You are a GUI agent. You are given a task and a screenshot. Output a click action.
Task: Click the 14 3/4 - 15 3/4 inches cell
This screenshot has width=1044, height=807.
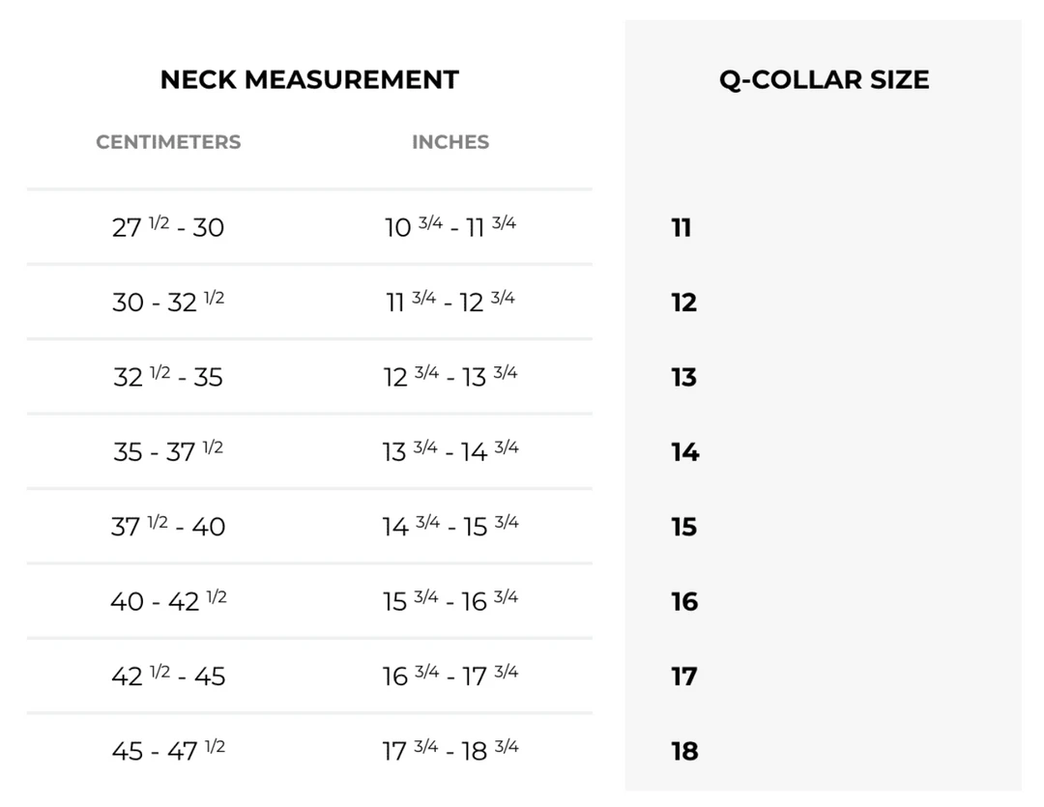click(x=450, y=527)
